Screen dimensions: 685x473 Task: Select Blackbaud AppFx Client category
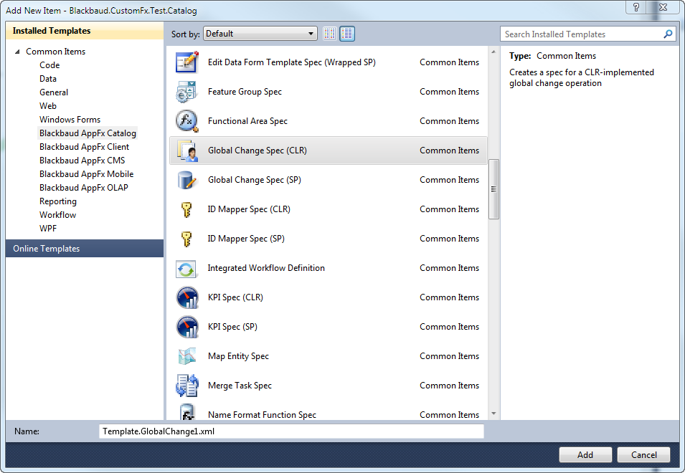(x=85, y=147)
